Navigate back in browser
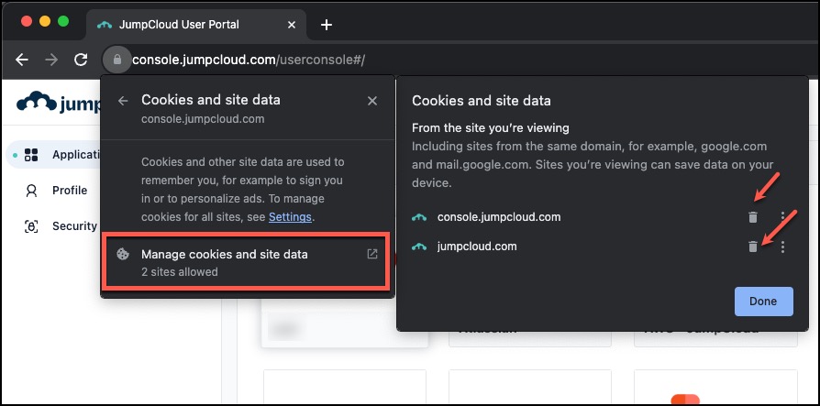 tap(22, 60)
